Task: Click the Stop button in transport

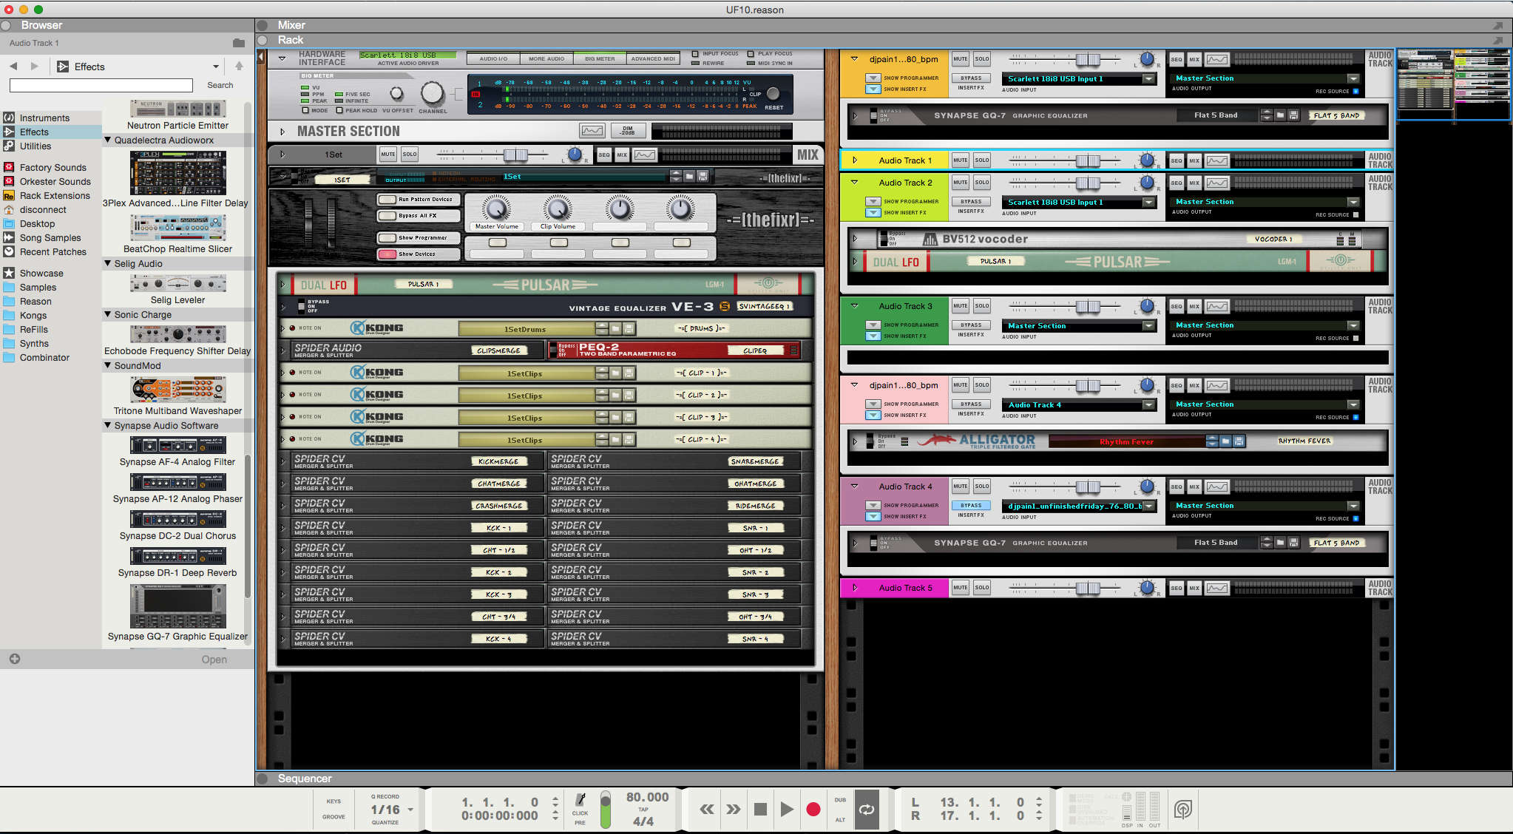Action: click(760, 810)
